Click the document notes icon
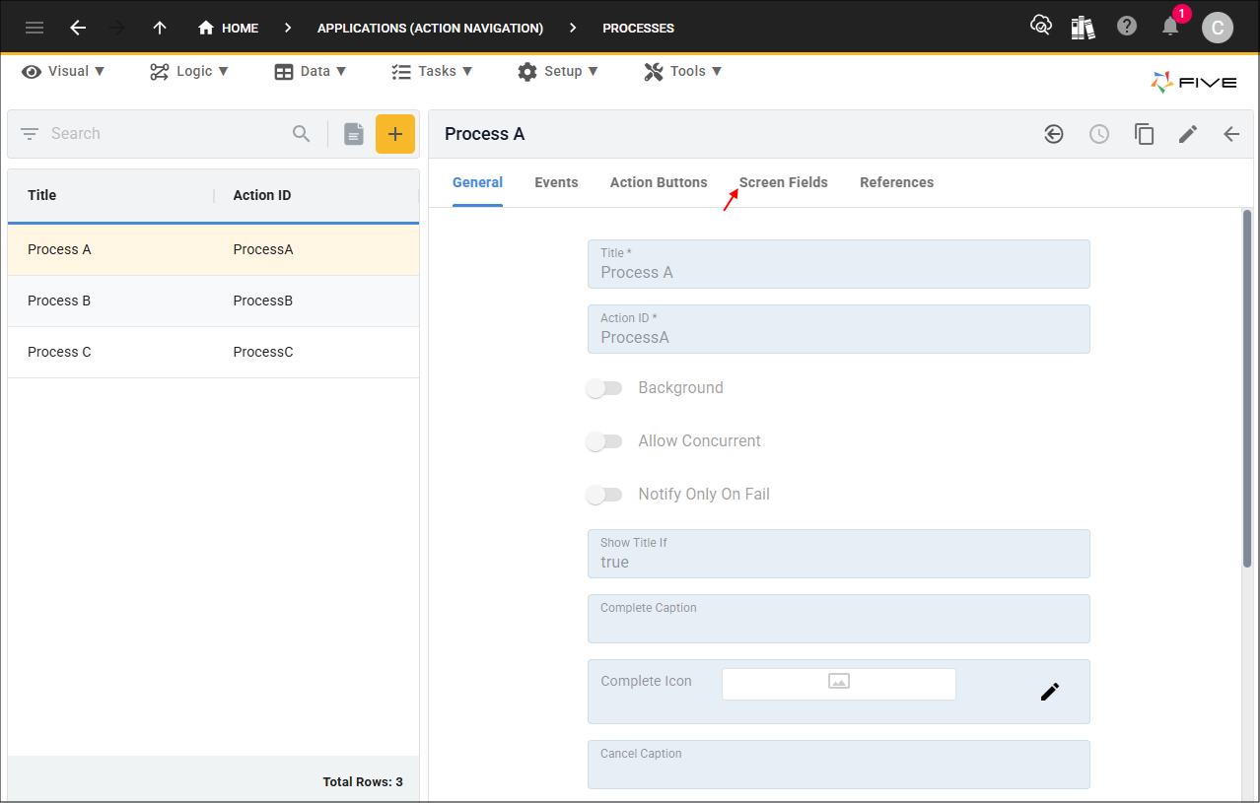 tap(354, 134)
